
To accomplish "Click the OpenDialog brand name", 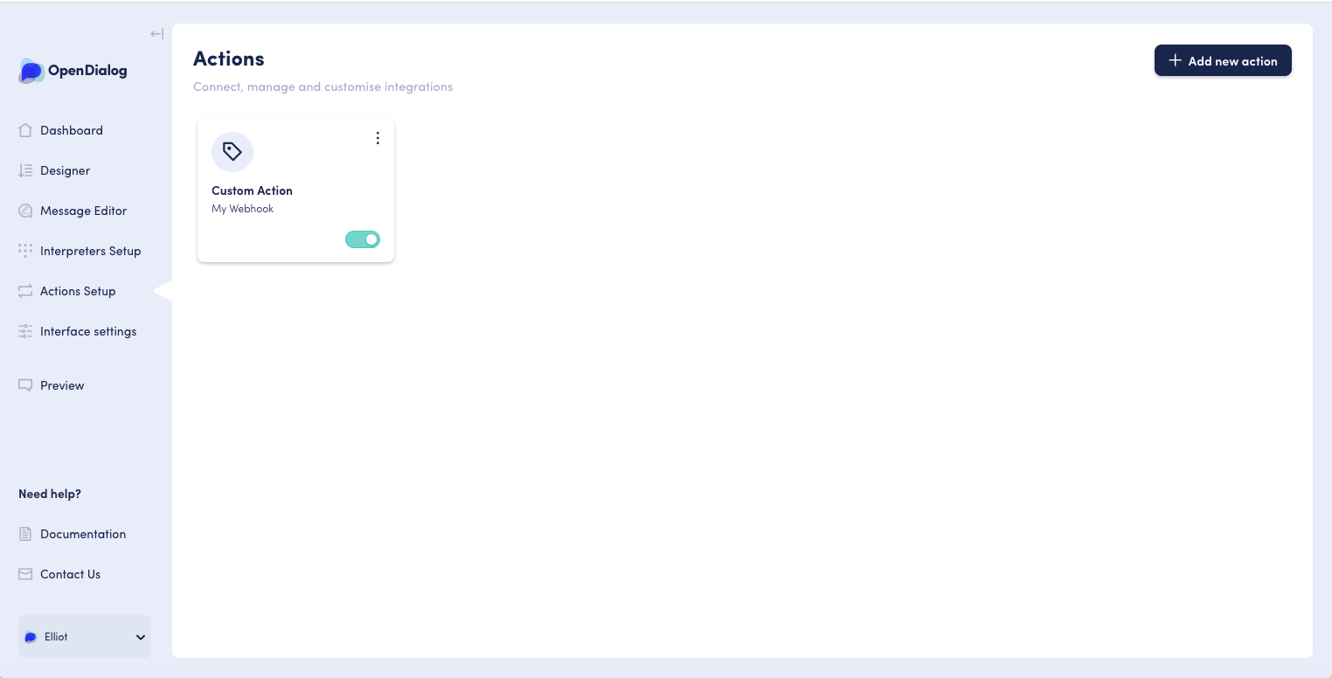I will coord(87,71).
